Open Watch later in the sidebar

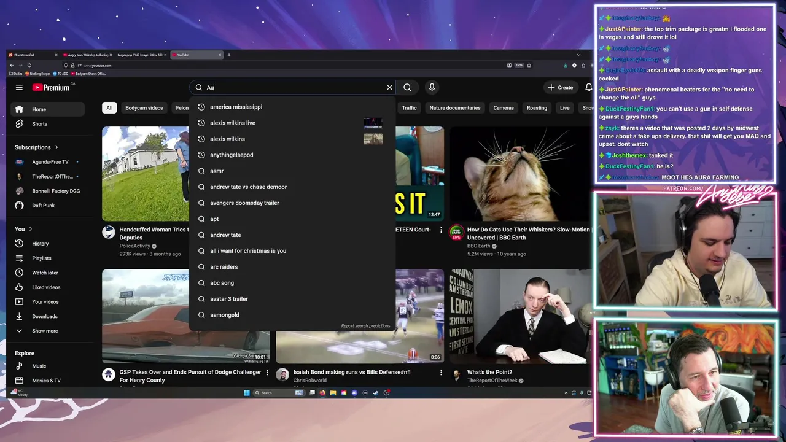click(x=48, y=273)
